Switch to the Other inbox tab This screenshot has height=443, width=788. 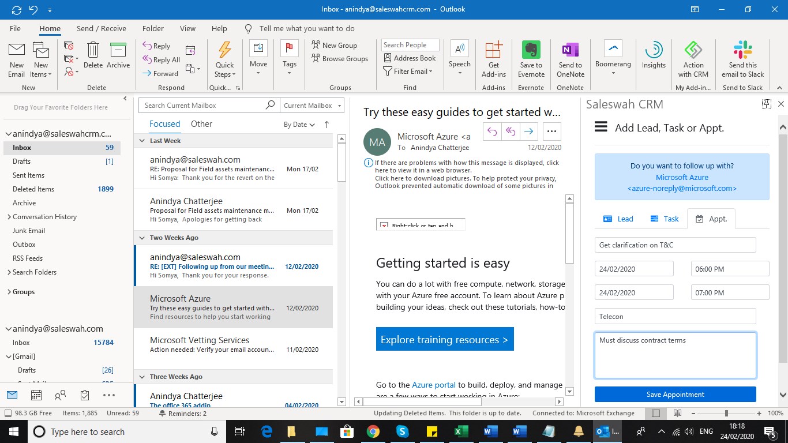click(x=201, y=124)
